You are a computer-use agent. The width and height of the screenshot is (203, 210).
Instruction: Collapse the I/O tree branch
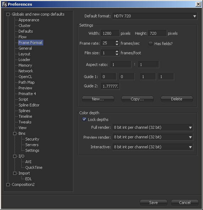[x=15, y=156]
